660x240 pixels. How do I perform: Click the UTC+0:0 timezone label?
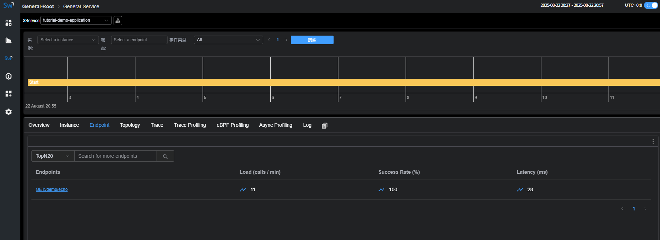click(x=633, y=5)
